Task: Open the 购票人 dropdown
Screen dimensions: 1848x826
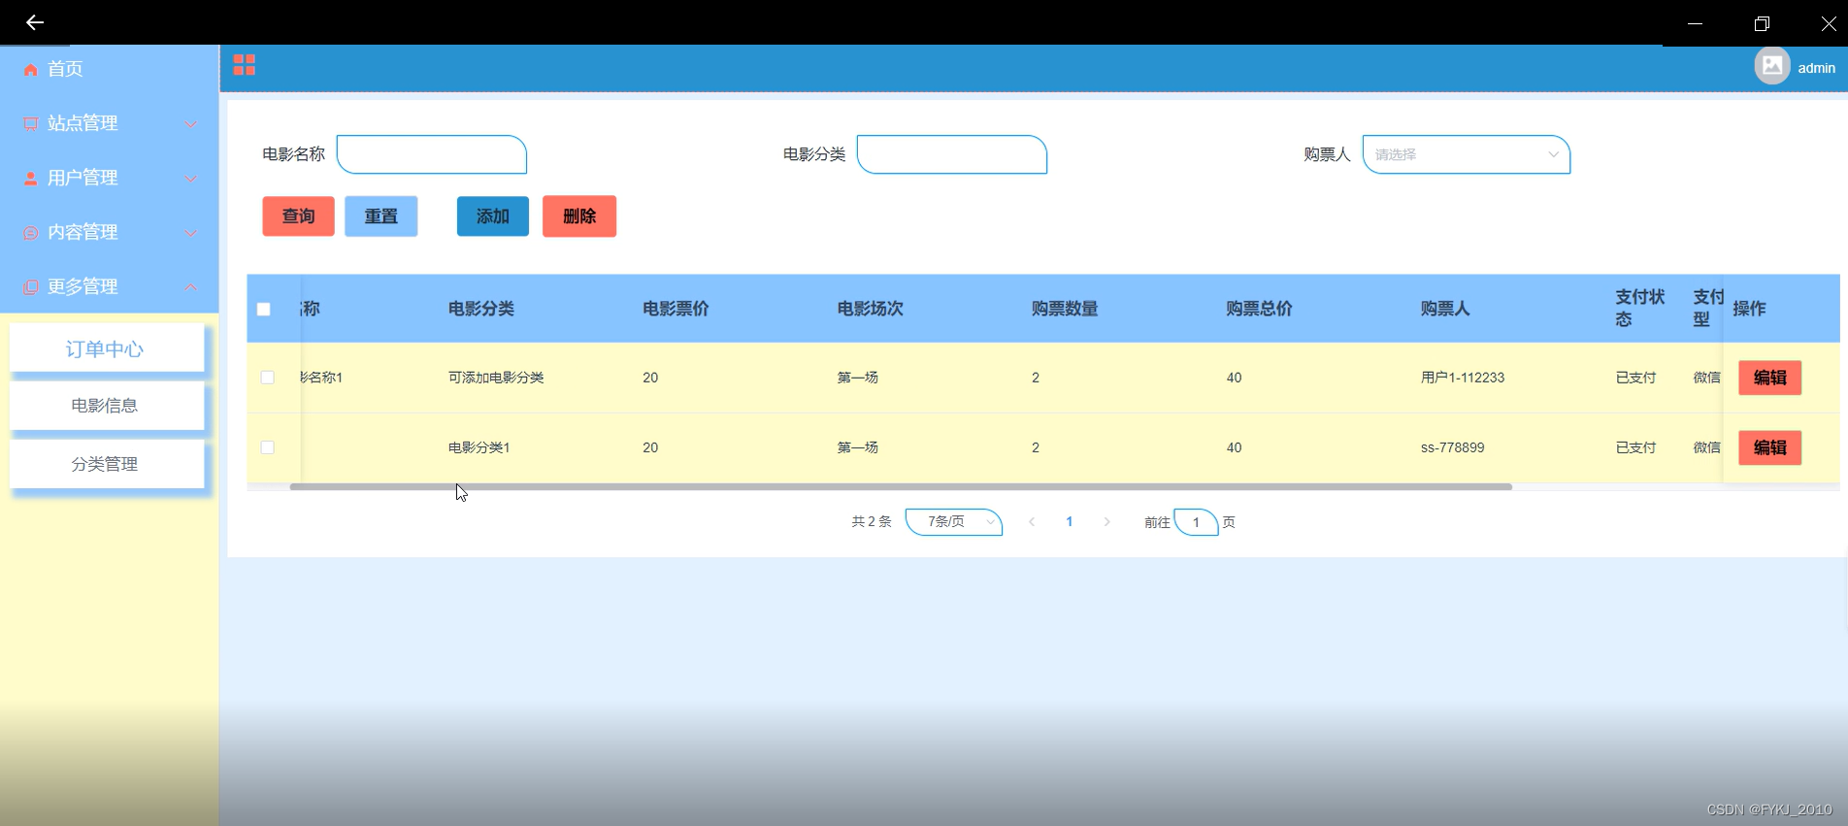Action: [1467, 154]
